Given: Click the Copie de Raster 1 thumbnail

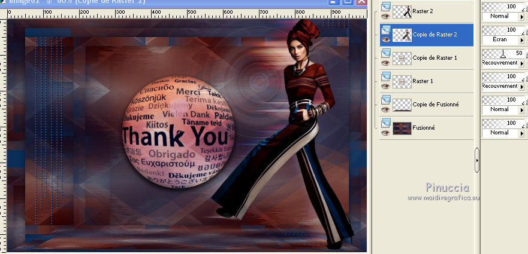Looking at the screenshot, I should click(402, 59).
